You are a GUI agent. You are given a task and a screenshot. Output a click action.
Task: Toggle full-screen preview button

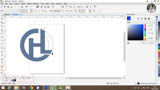[63, 7]
